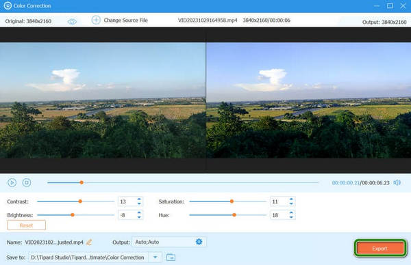This screenshot has width=411, height=265.
Task: Click the Color Correction app logo icon
Action: click(8, 5)
